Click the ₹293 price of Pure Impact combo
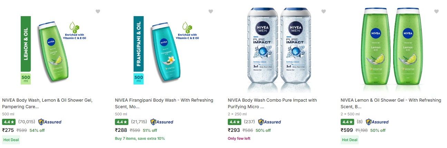The width and height of the screenshot is (447, 148). pyautogui.click(x=234, y=130)
